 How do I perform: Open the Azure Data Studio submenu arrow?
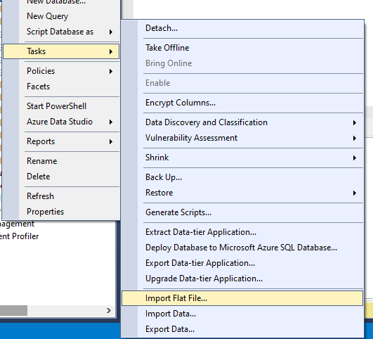click(111, 122)
